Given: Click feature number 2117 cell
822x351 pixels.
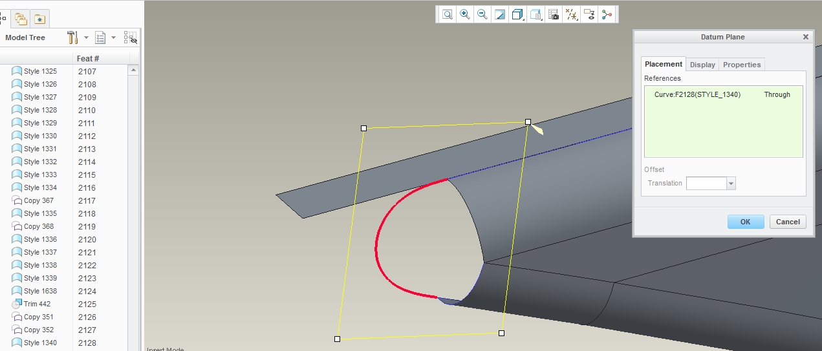Looking at the screenshot, I should 87,200.
